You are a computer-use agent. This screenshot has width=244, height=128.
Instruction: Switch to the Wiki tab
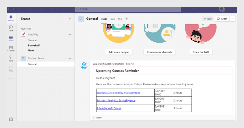(x=120, y=19)
